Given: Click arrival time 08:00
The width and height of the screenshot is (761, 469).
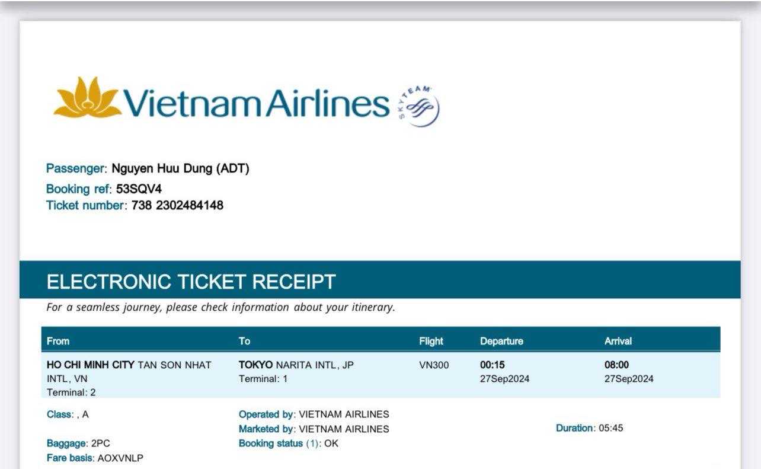Looking at the screenshot, I should pyautogui.click(x=616, y=365).
